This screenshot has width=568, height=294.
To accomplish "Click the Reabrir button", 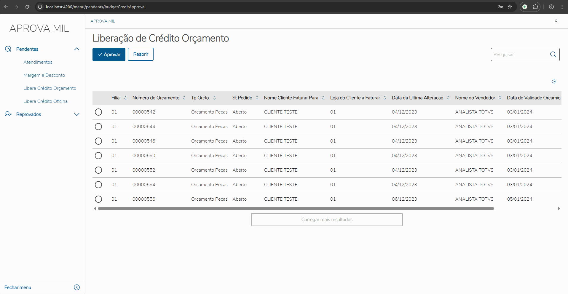I will point(141,54).
